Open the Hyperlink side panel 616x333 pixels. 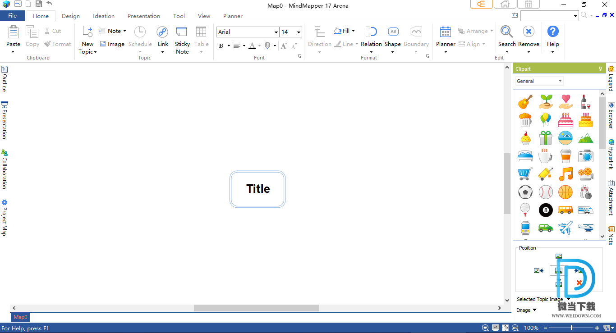(611, 154)
